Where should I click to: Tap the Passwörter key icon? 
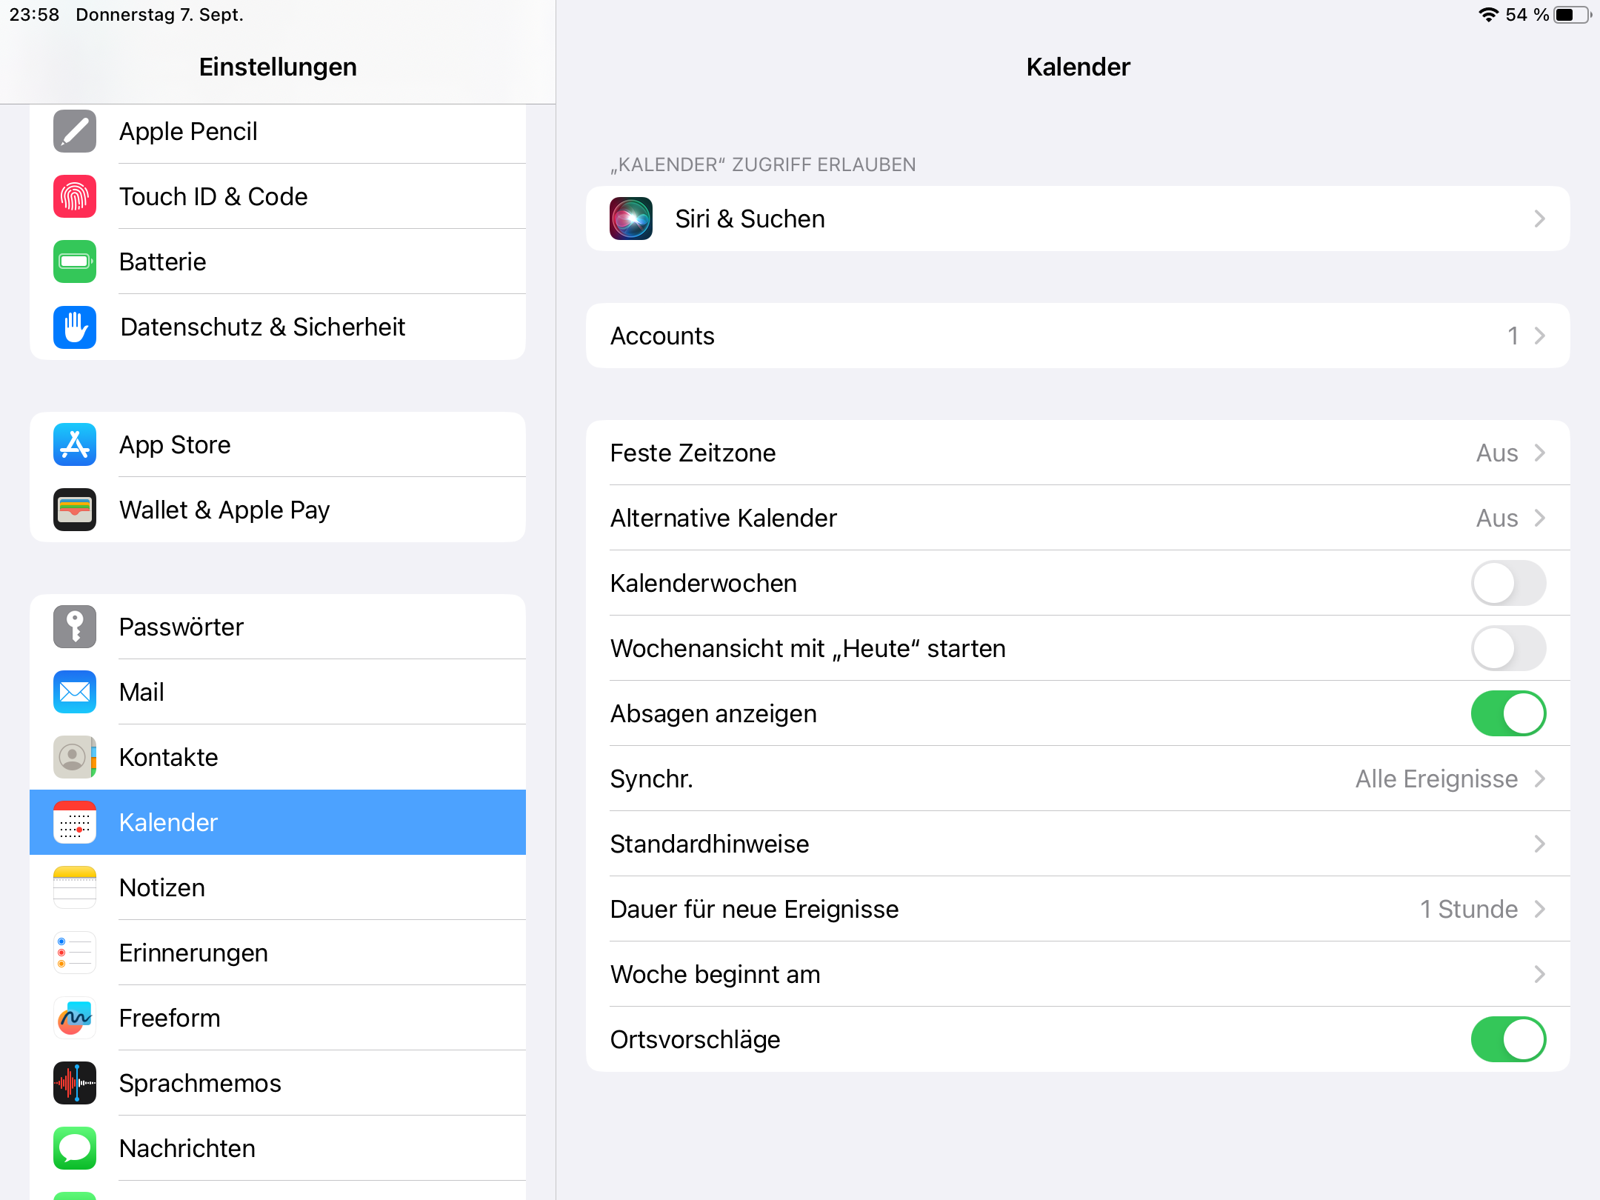(x=75, y=627)
